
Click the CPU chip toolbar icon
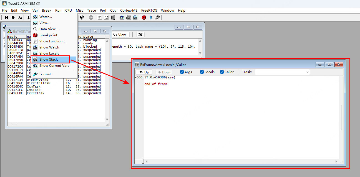[x=113, y=17]
